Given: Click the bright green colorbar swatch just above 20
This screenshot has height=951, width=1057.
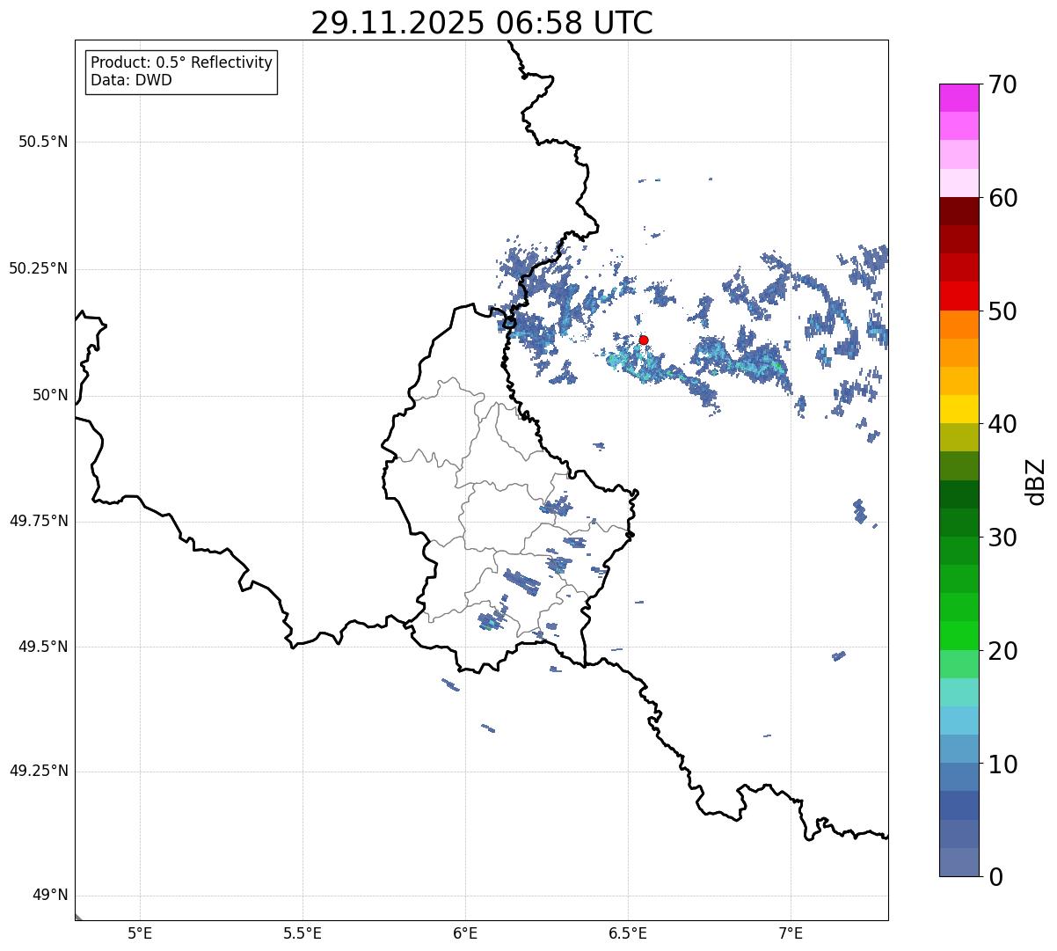Looking at the screenshot, I should click(x=959, y=636).
